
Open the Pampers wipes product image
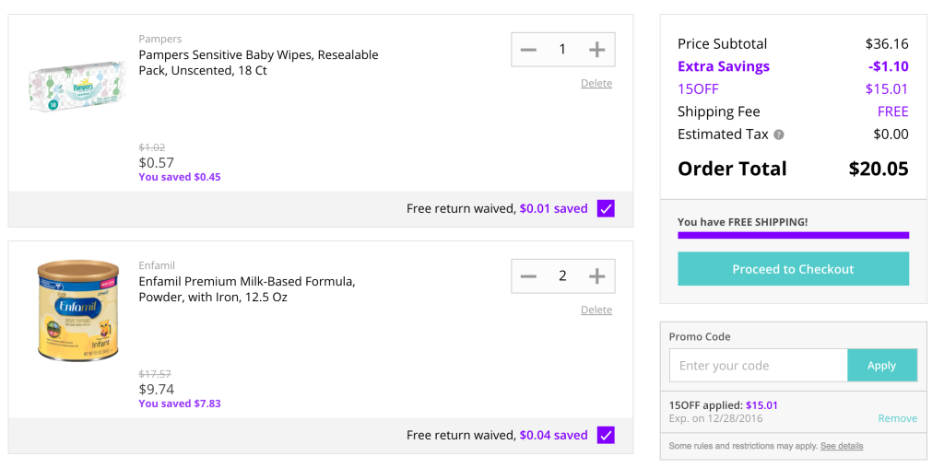pyautogui.click(x=77, y=88)
